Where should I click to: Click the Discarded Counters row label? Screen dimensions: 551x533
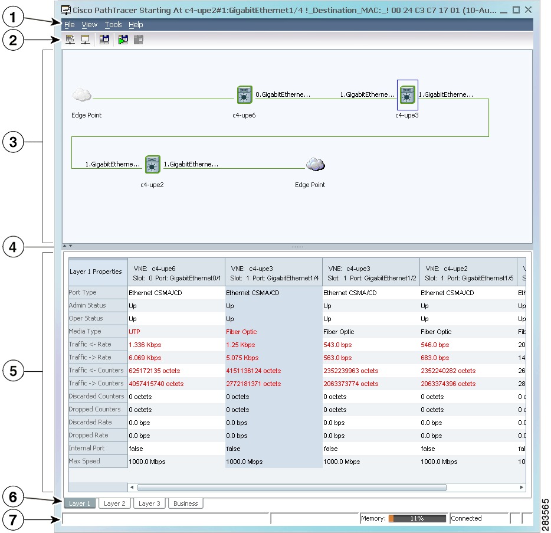[x=98, y=397]
